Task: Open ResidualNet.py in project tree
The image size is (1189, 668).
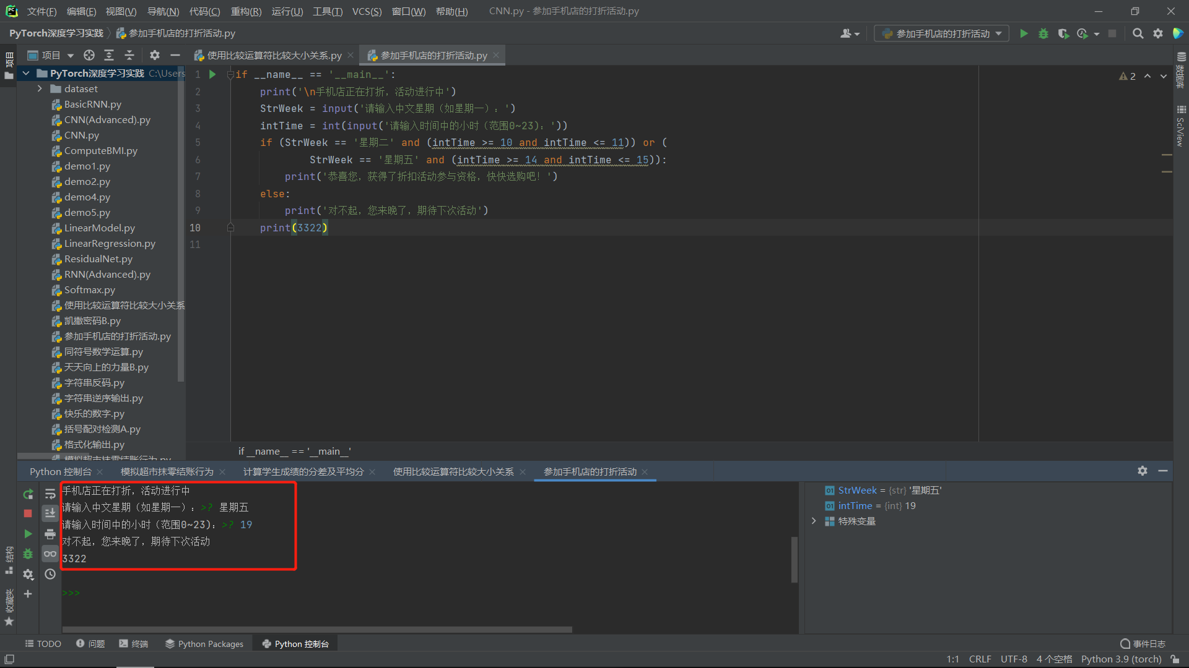Action: tap(98, 259)
